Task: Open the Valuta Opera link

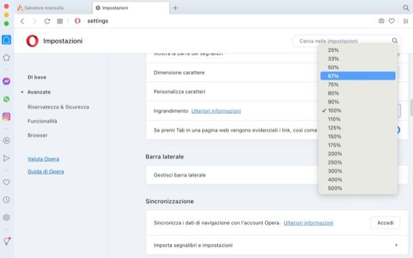Action: (x=43, y=159)
